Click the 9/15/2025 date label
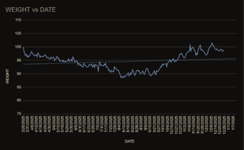The width and height of the screenshot is (244, 150). pyautogui.click(x=150, y=124)
